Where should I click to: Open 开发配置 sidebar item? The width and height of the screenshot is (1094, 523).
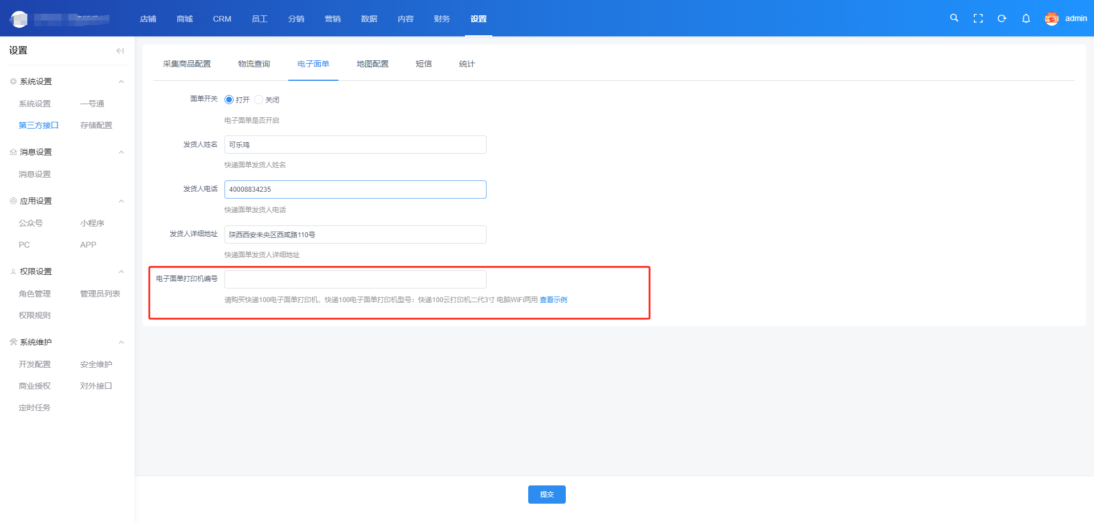pyautogui.click(x=35, y=364)
